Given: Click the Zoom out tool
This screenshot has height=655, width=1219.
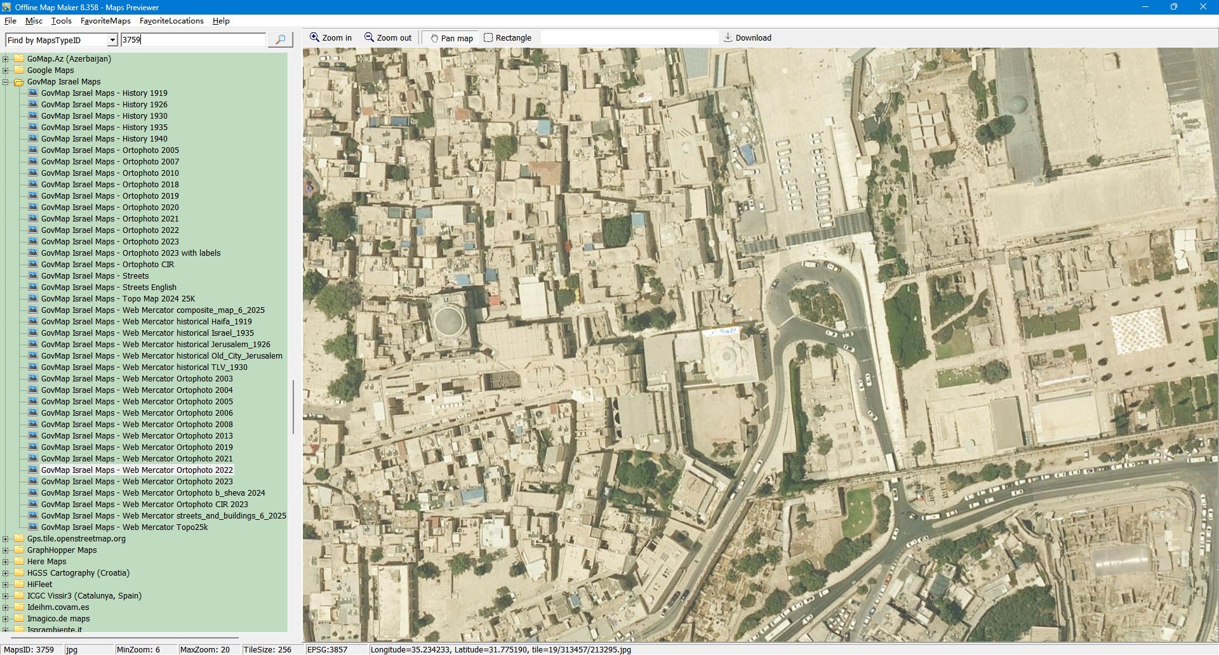Looking at the screenshot, I should [x=388, y=38].
